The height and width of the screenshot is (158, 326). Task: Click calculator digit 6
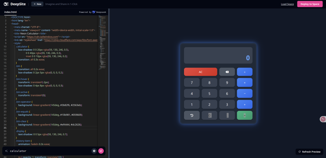click(x=227, y=94)
